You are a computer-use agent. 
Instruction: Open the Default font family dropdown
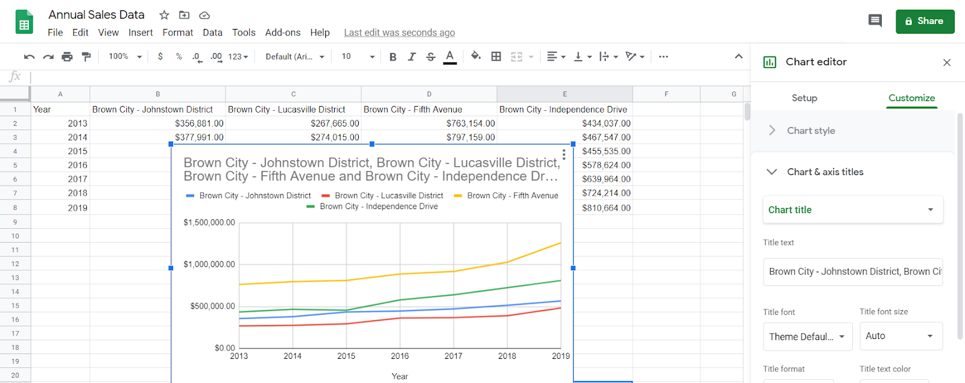295,57
